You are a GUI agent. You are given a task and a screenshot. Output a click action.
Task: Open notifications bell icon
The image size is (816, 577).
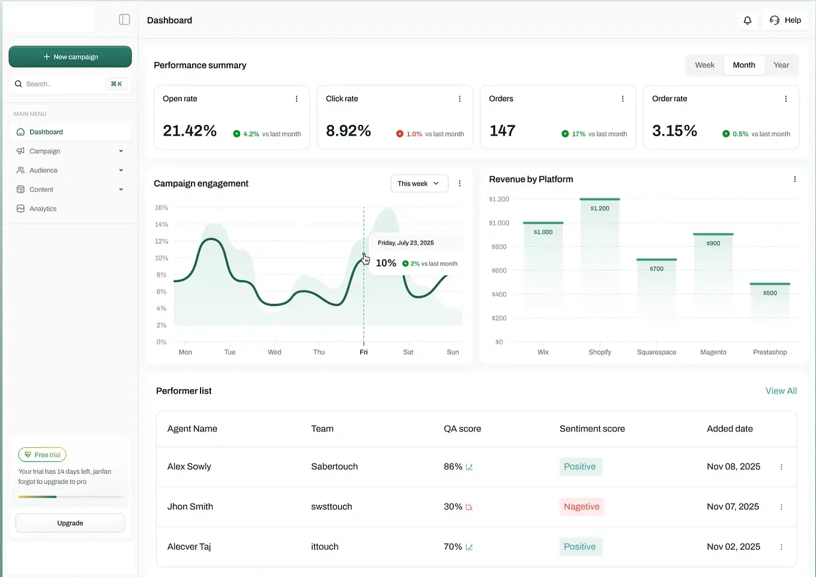pyautogui.click(x=748, y=20)
